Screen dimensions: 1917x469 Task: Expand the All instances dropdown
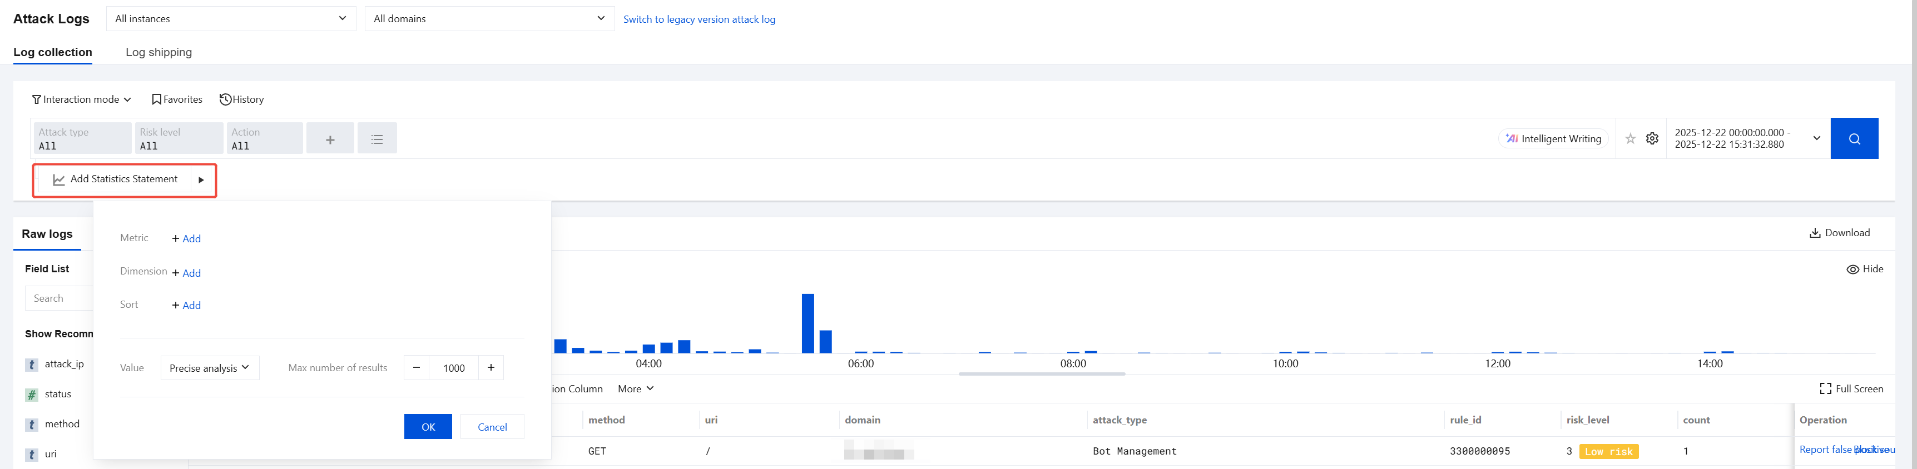click(x=231, y=18)
